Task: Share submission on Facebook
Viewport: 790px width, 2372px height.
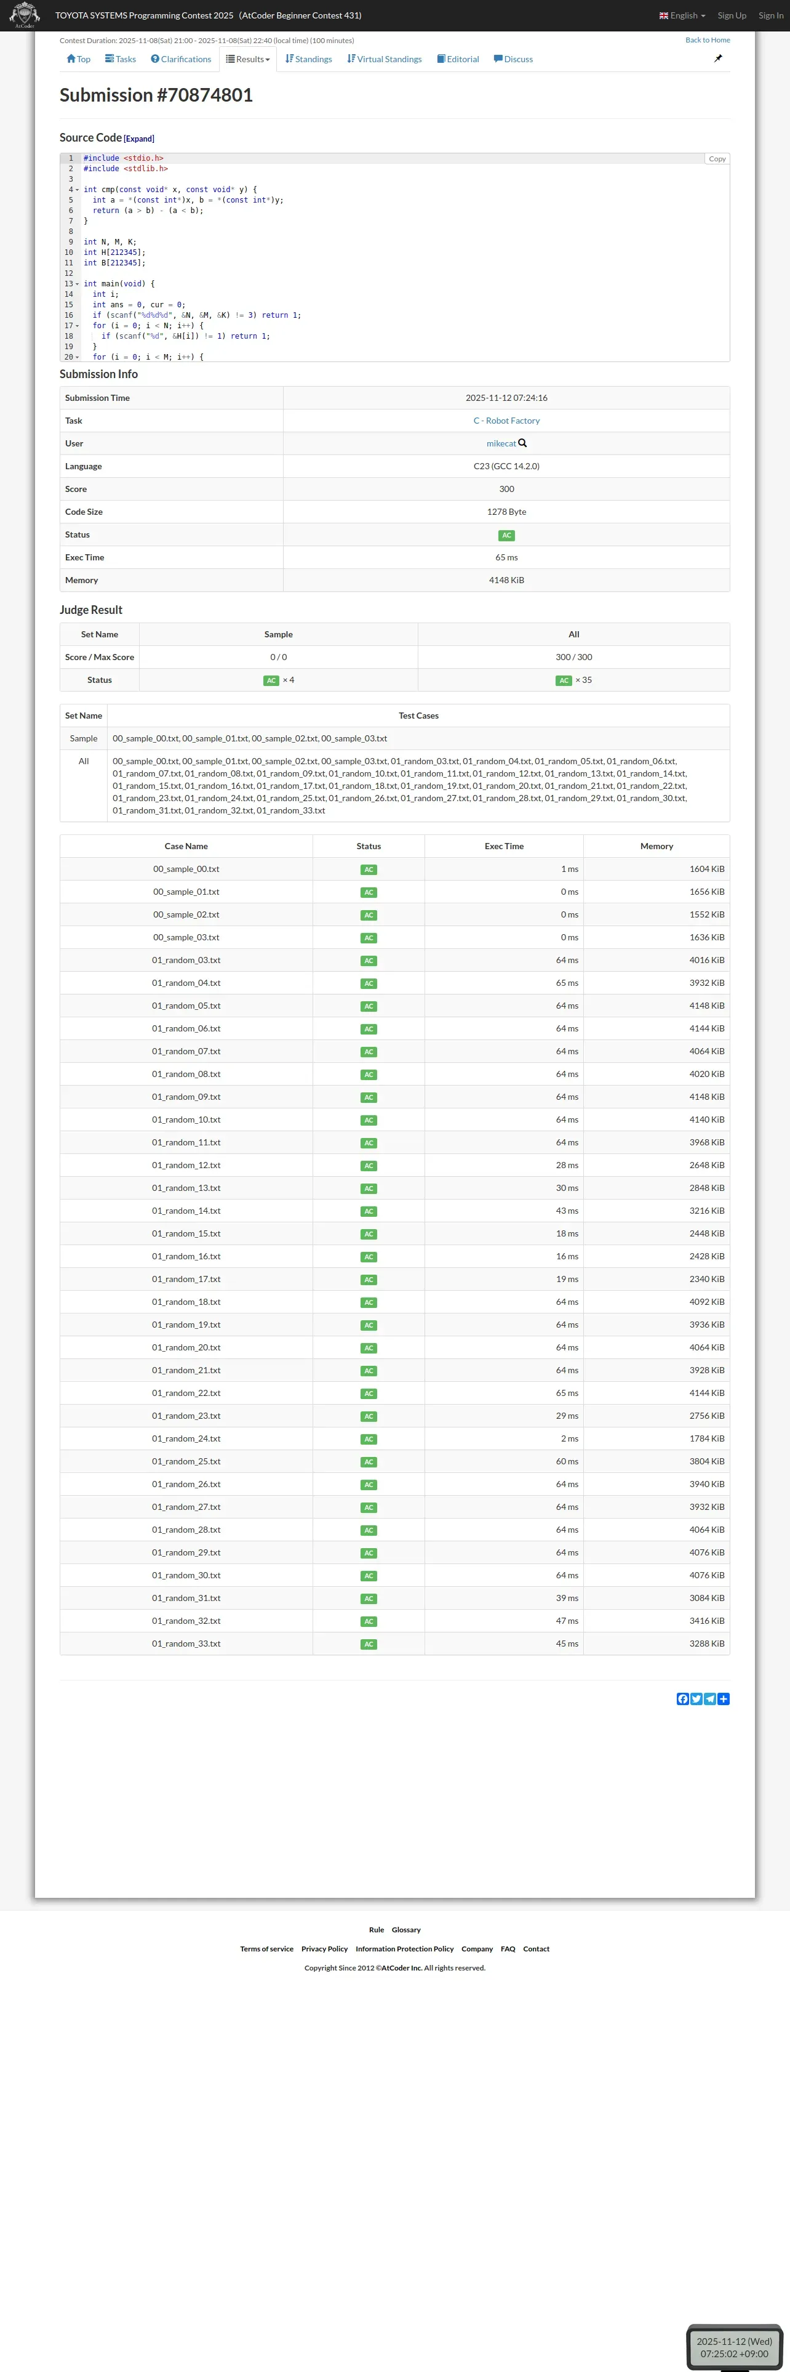Action: [682, 1699]
